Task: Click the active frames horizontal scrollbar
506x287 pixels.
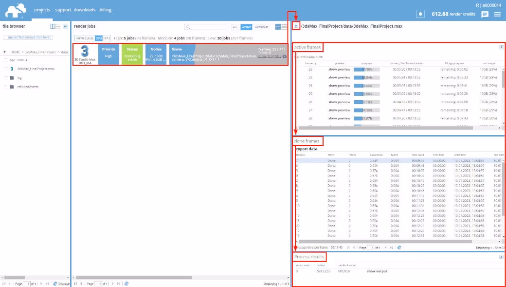Action: (385, 128)
